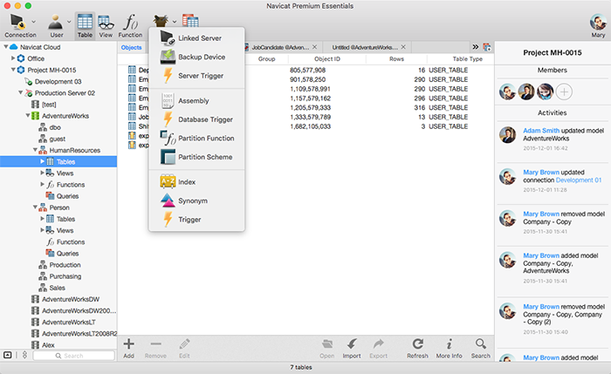Click icon beside the tab overflow chevron

(x=487, y=47)
